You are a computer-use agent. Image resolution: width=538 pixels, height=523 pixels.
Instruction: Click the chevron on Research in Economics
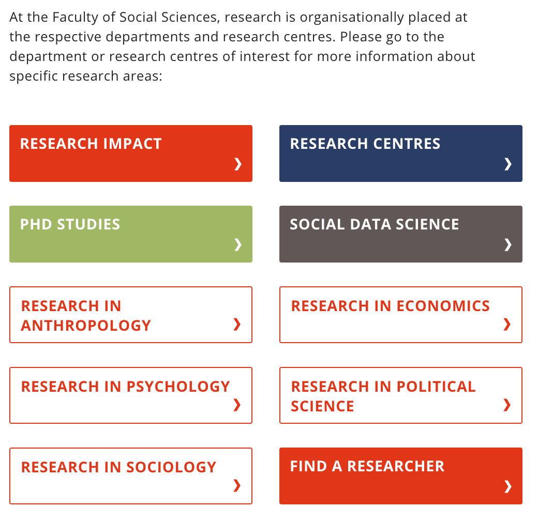507,324
